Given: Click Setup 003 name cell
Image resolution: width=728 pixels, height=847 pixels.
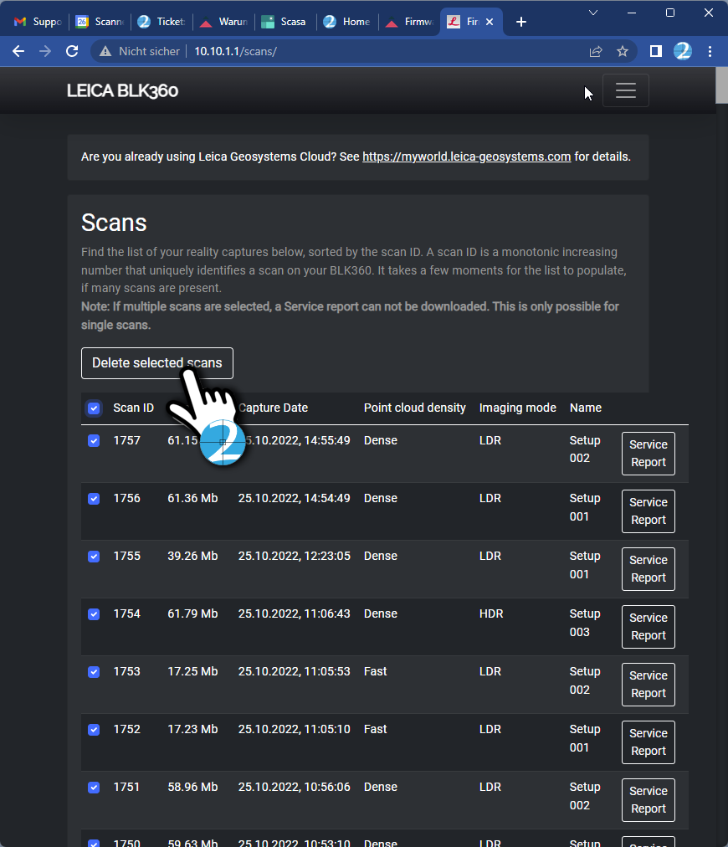Looking at the screenshot, I should point(585,623).
